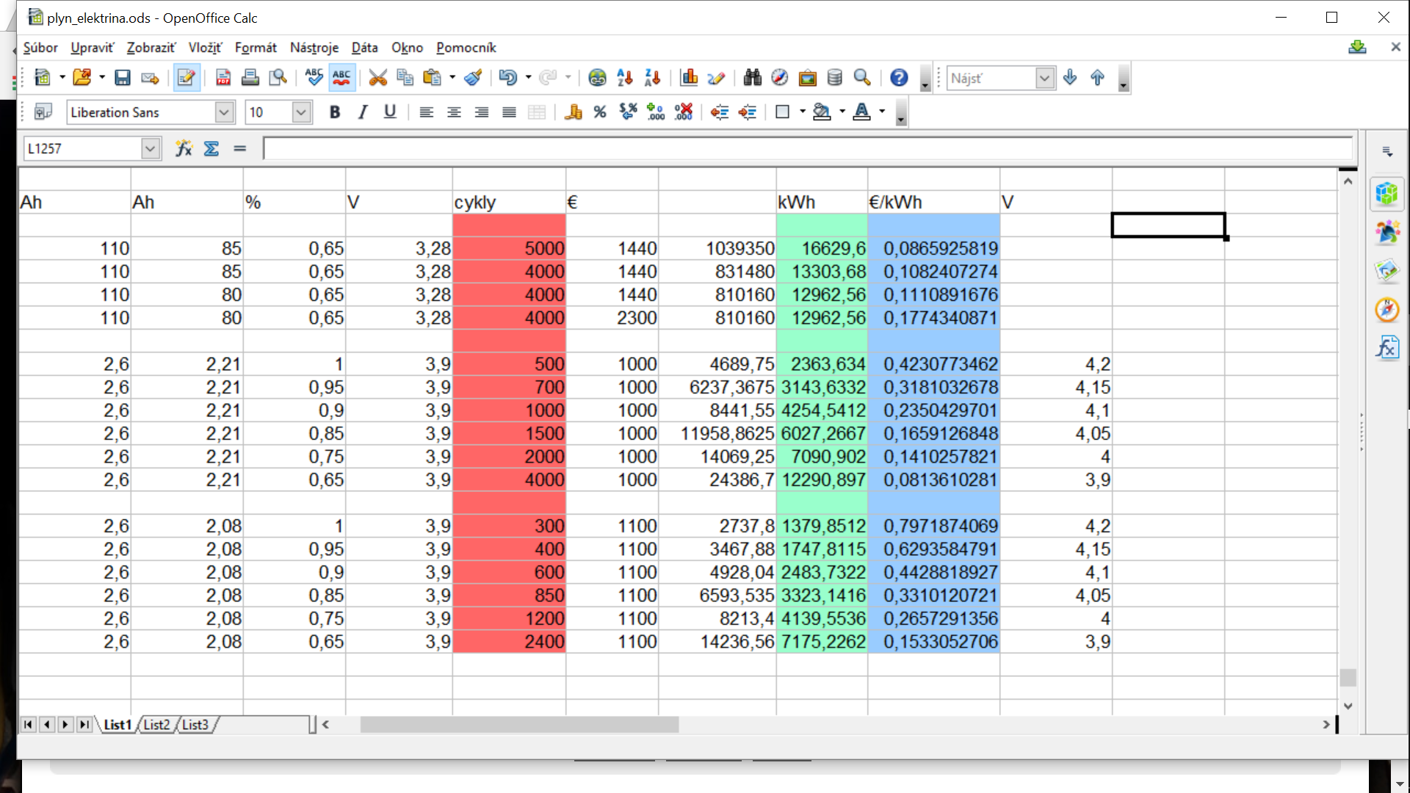
Task: Open the Chart insert tool
Action: (x=689, y=78)
